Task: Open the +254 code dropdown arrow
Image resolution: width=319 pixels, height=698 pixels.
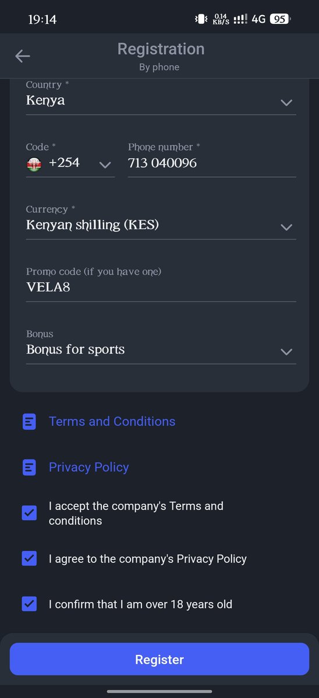Action: coord(105,165)
